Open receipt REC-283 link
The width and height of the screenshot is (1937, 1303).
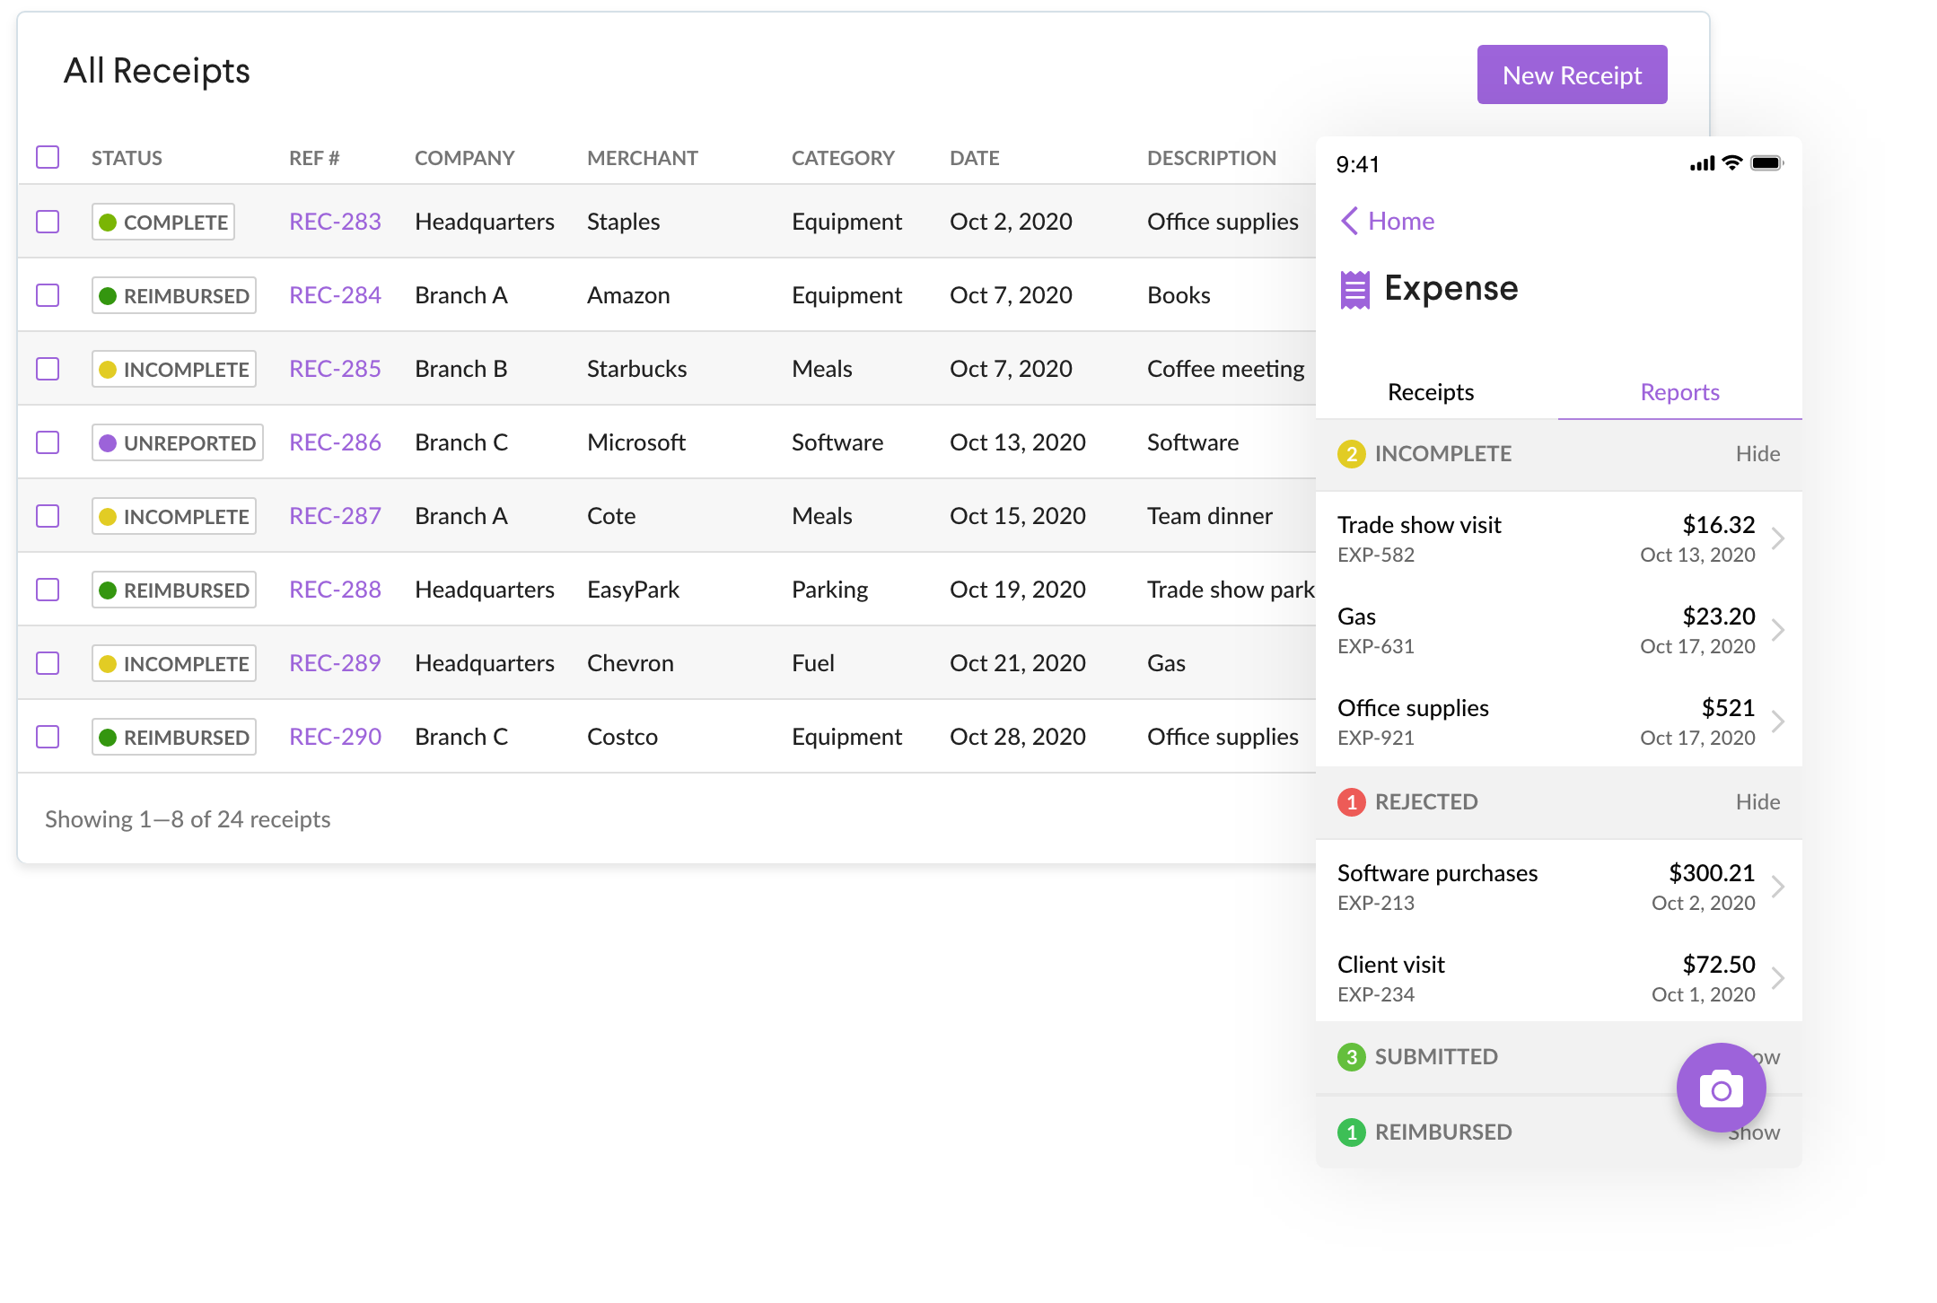tap(334, 221)
